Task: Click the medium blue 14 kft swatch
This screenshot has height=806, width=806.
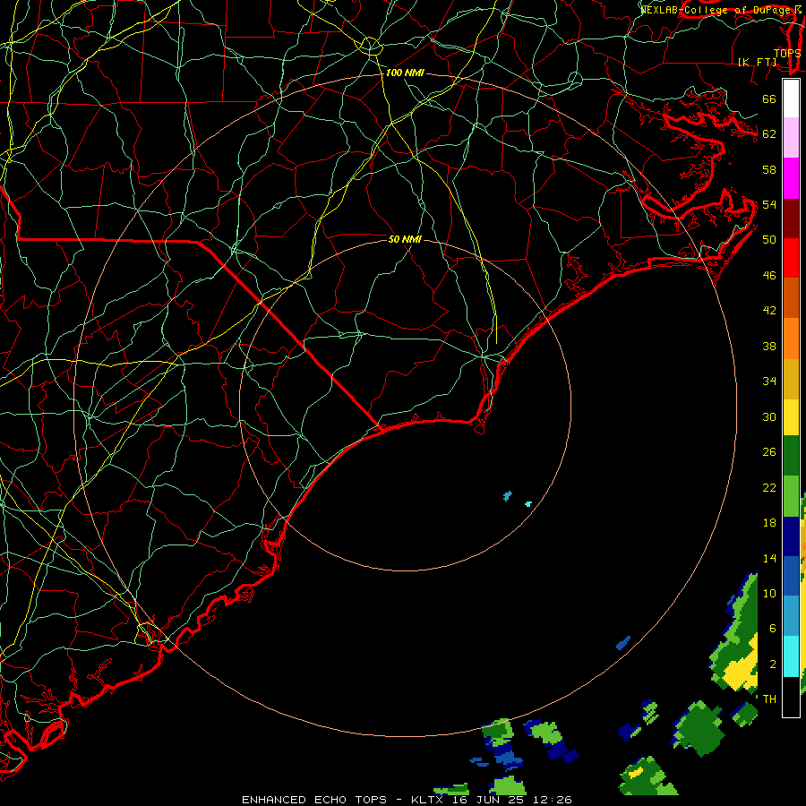Action: click(791, 576)
